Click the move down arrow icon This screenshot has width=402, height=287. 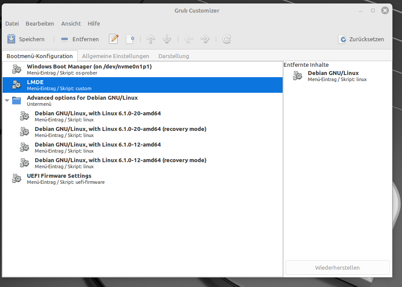coord(167,39)
